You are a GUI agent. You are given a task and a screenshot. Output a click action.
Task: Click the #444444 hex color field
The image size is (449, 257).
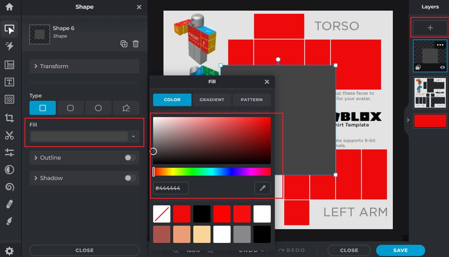171,188
